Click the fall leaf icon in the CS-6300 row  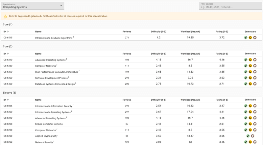[255, 78]
